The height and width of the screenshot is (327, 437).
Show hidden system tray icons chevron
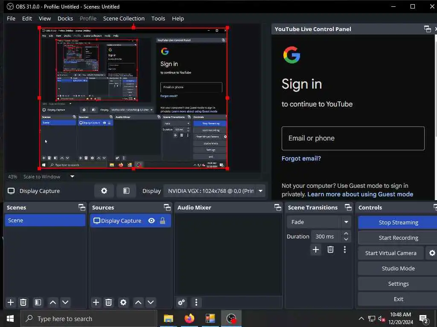(x=361, y=318)
